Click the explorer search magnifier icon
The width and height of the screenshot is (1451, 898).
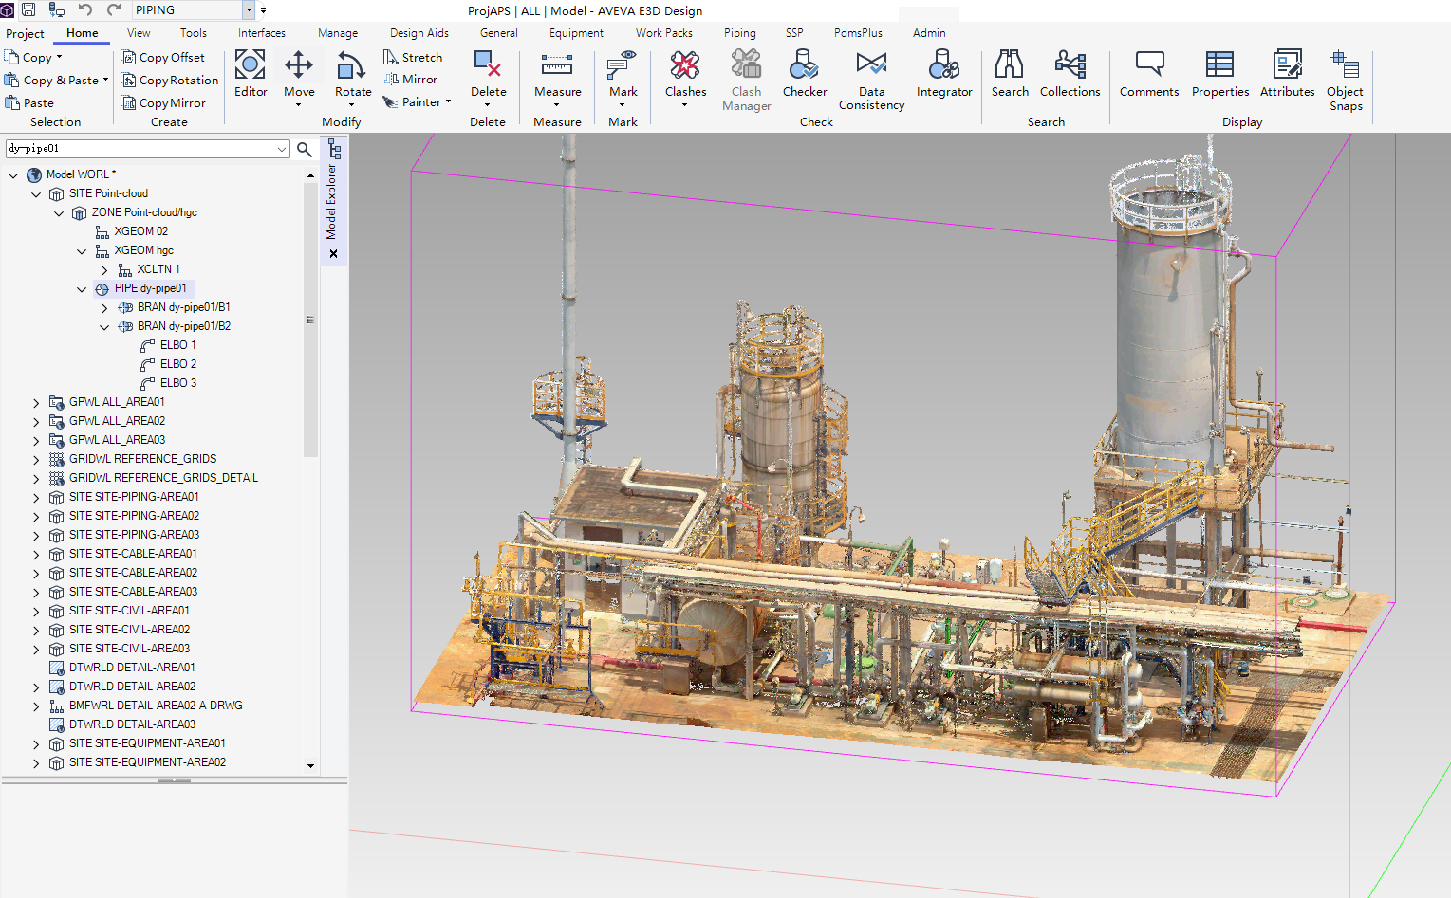305,149
